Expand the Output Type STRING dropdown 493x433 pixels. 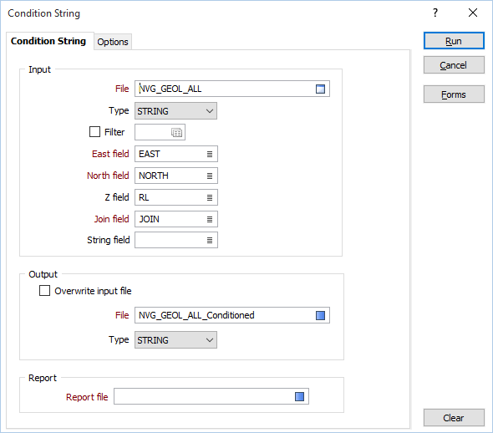[x=175, y=340]
